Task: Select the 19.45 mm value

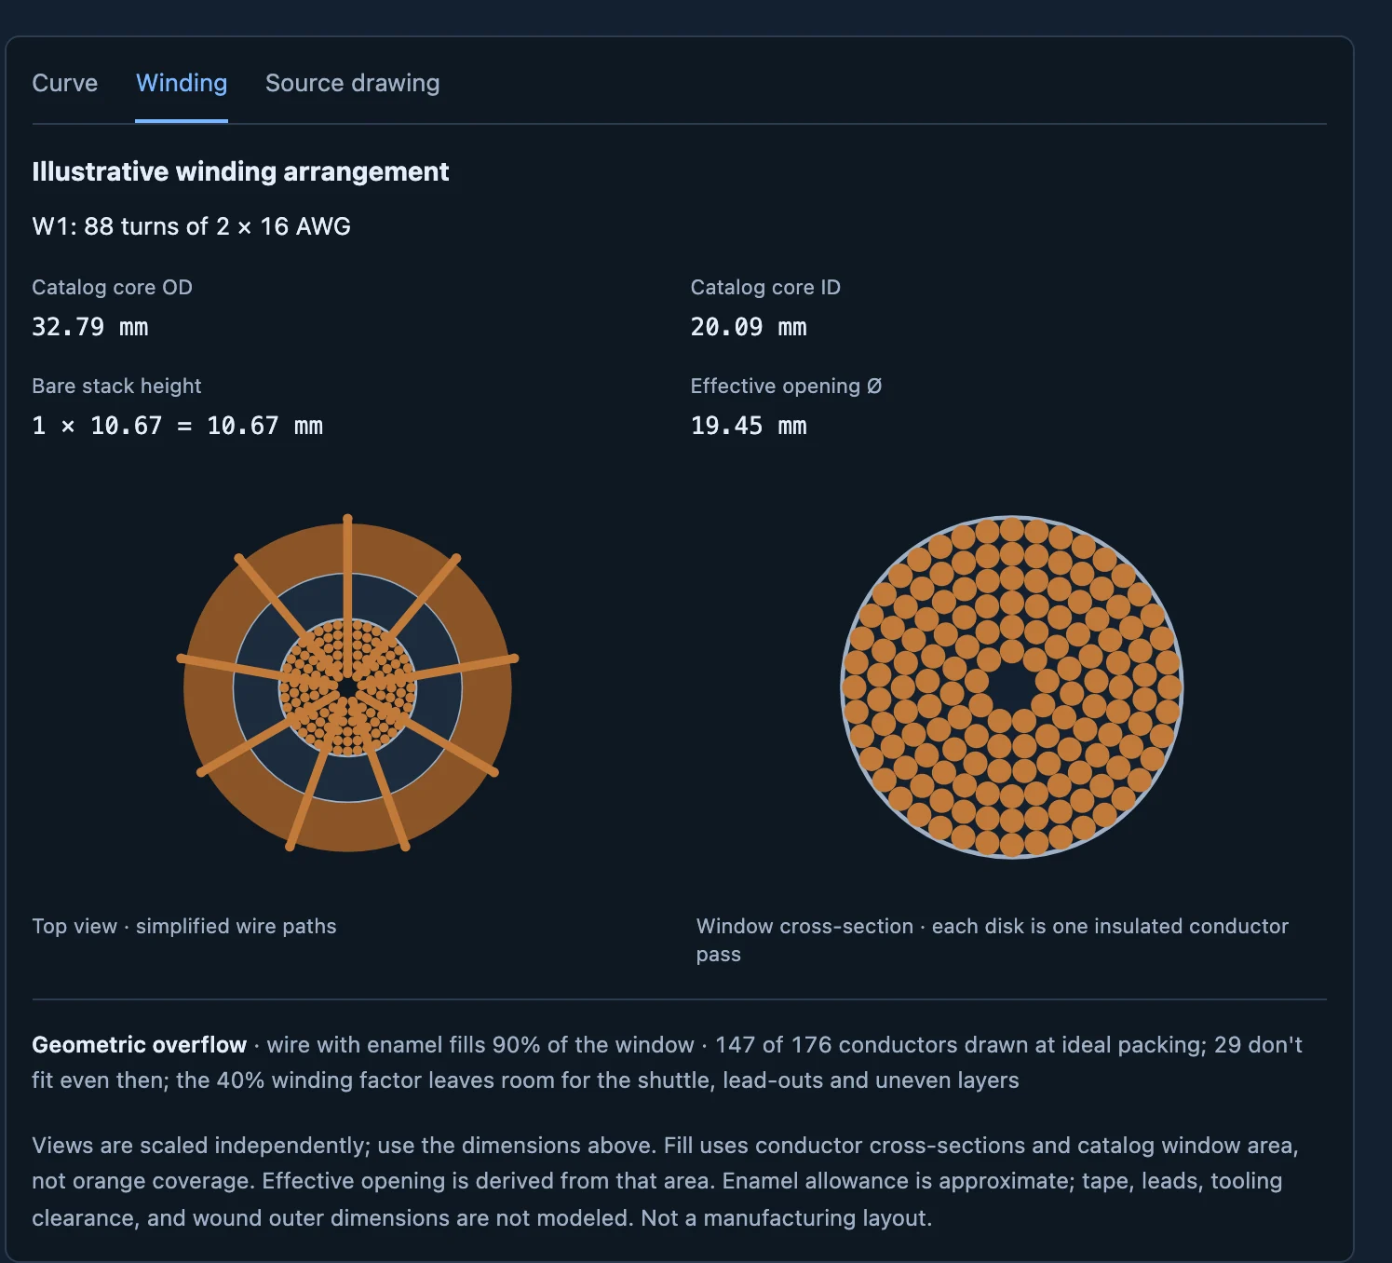Action: [749, 426]
